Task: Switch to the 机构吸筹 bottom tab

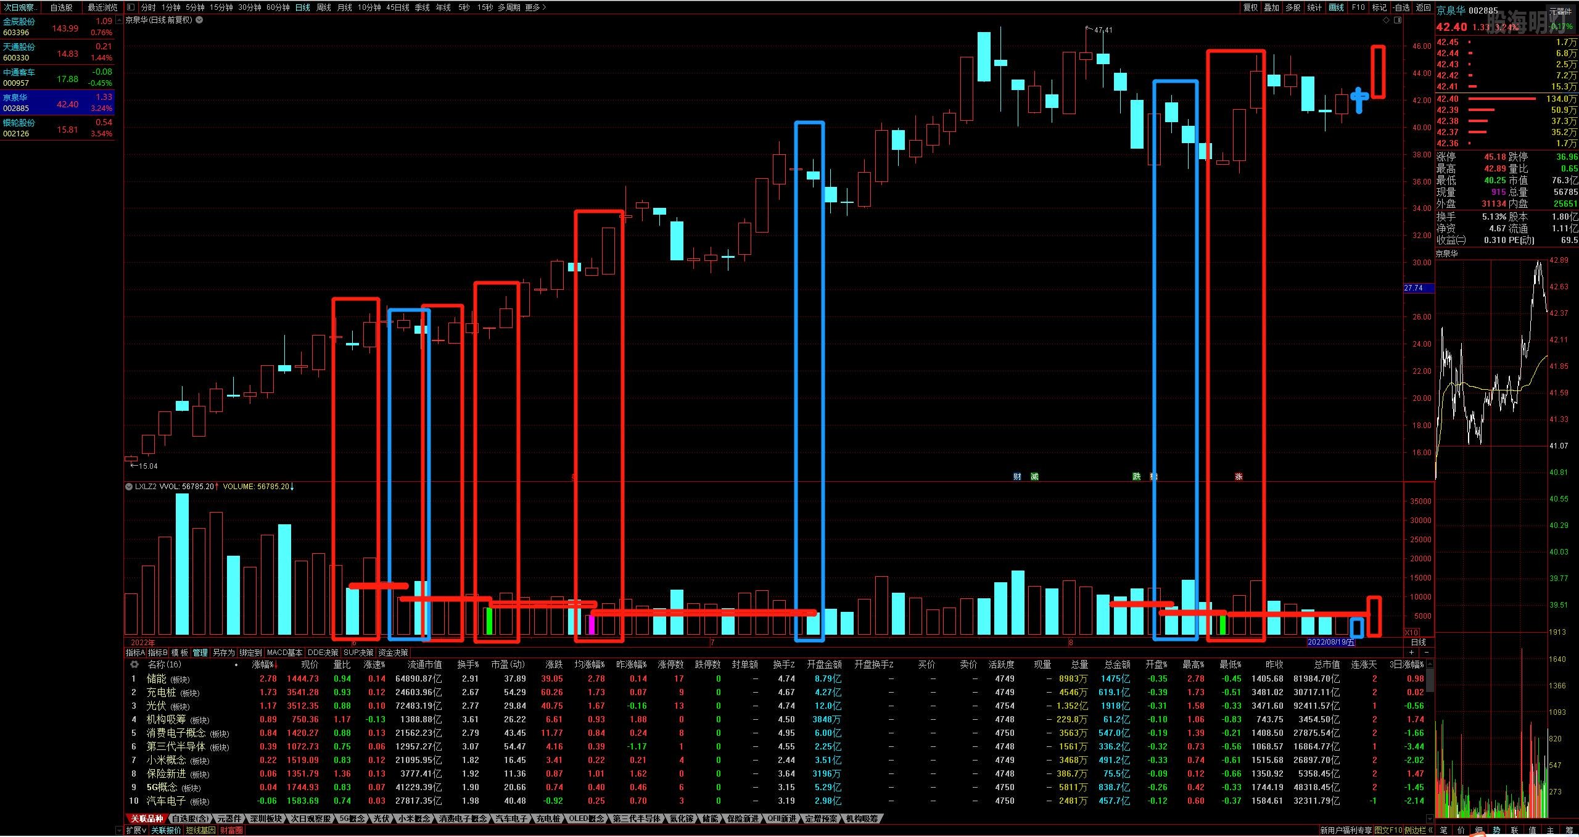Action: point(862,818)
